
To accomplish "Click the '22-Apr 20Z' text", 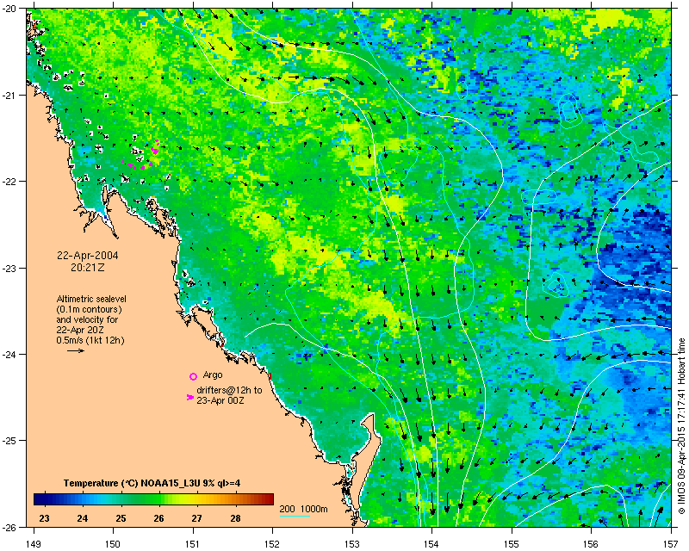I will [x=78, y=330].
